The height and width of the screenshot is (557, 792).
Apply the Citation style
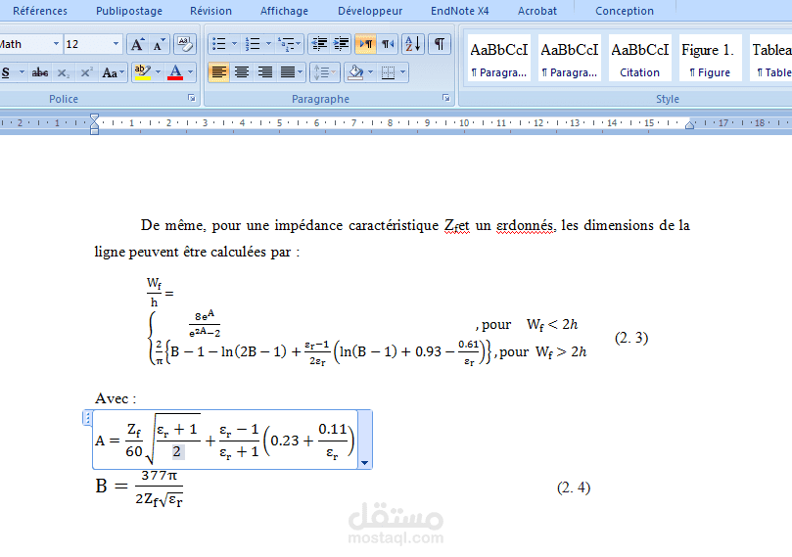click(640, 58)
